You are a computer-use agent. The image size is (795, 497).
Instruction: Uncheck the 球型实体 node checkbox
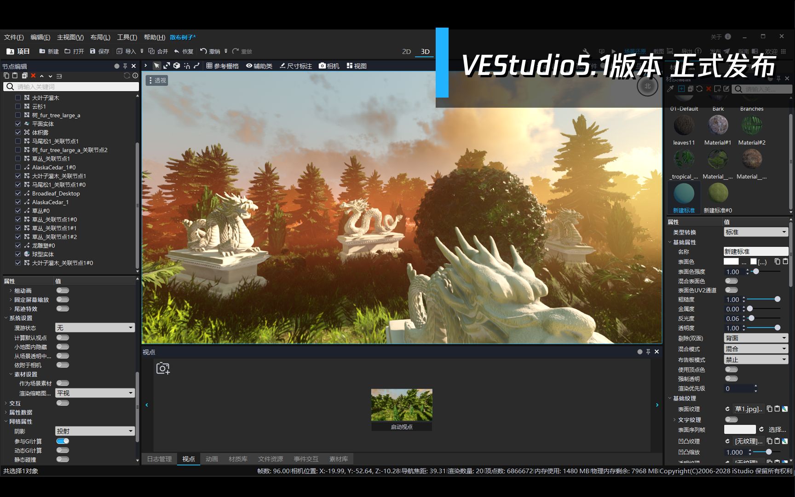click(18, 254)
